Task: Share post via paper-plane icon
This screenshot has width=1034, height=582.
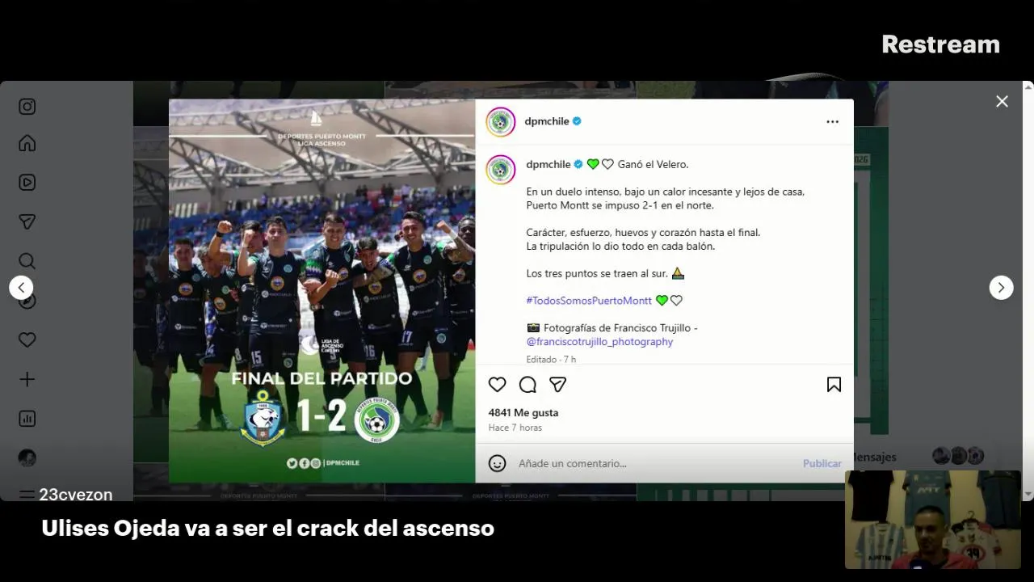Action: (x=557, y=385)
